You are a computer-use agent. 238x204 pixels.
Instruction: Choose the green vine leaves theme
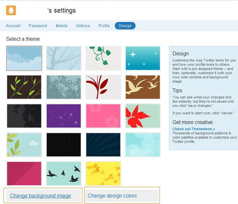tap(103, 58)
